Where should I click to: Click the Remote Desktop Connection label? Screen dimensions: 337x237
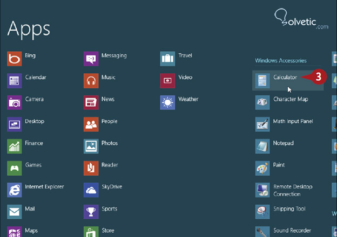(x=293, y=190)
